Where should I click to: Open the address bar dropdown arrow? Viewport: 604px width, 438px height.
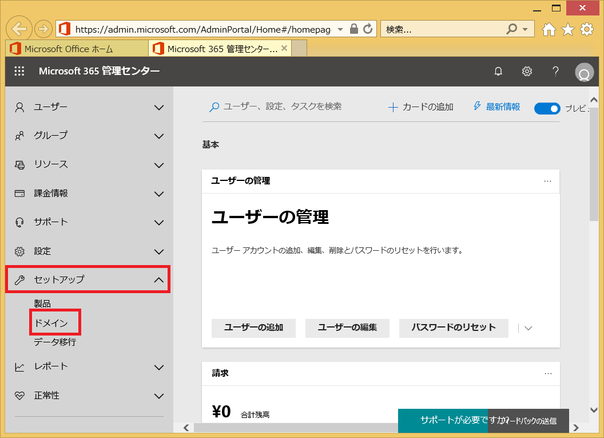(x=340, y=29)
